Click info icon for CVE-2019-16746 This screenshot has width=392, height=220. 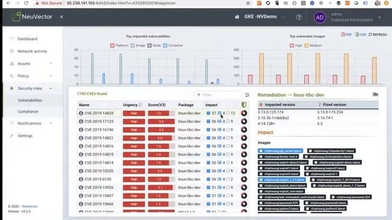coord(81,130)
